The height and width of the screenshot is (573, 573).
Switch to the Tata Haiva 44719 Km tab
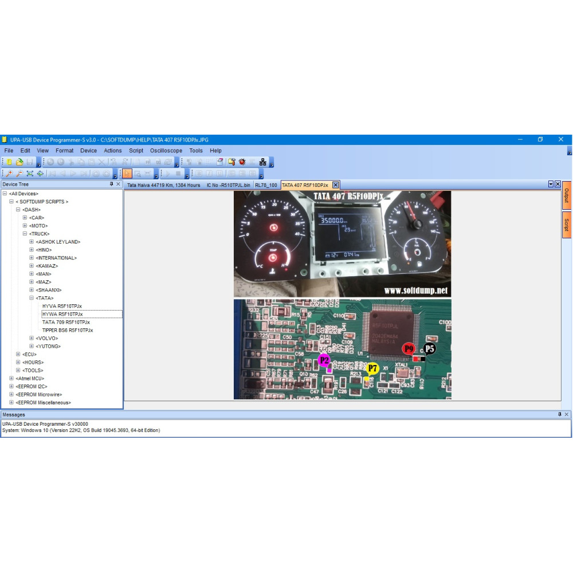pyautogui.click(x=164, y=185)
